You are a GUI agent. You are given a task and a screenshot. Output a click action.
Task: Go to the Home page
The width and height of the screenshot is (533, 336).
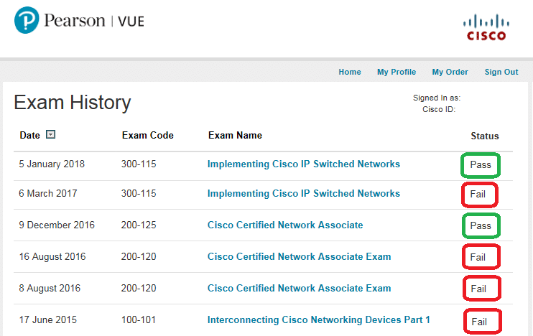tap(349, 72)
